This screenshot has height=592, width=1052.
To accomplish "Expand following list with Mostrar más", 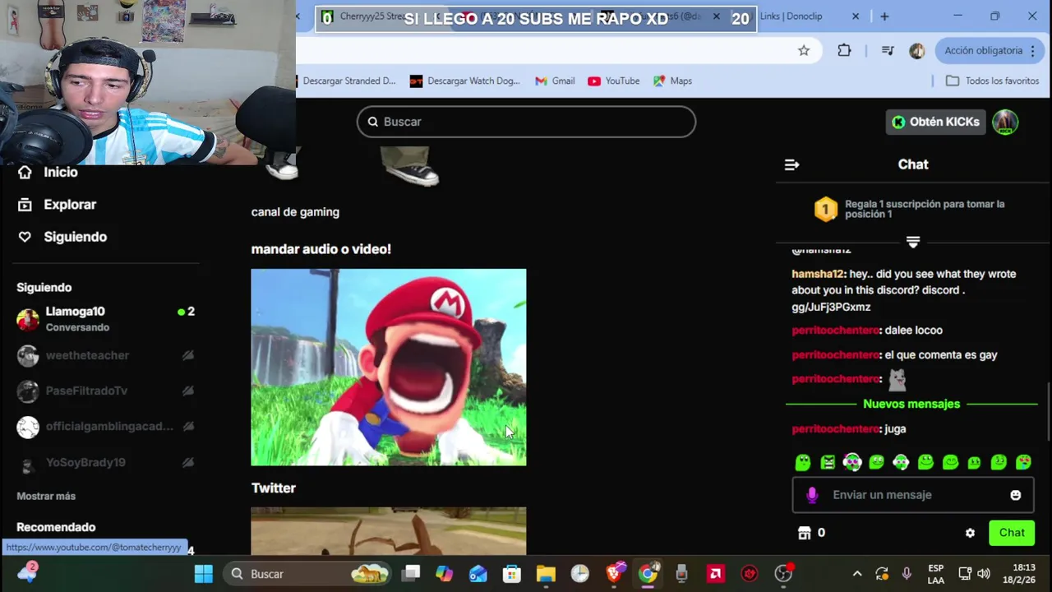I will [x=46, y=496].
